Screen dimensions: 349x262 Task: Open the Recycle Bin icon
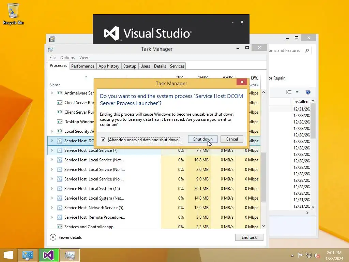point(13,14)
